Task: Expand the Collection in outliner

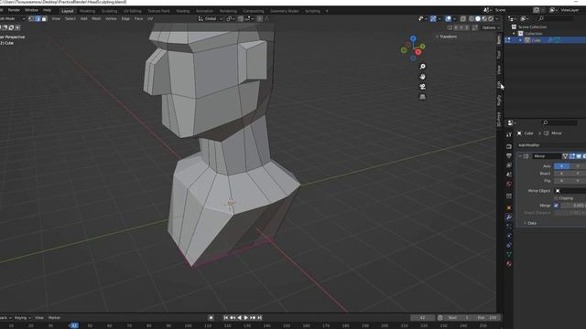Action: click(x=515, y=34)
